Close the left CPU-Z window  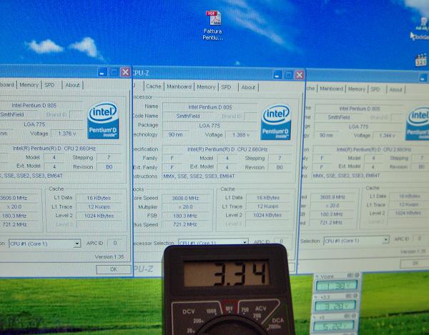coord(125,72)
